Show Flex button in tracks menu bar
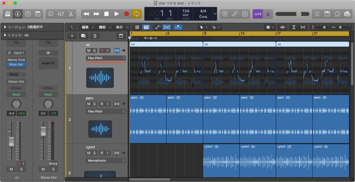Screen dimensions: 355x182 pos(167,27)
